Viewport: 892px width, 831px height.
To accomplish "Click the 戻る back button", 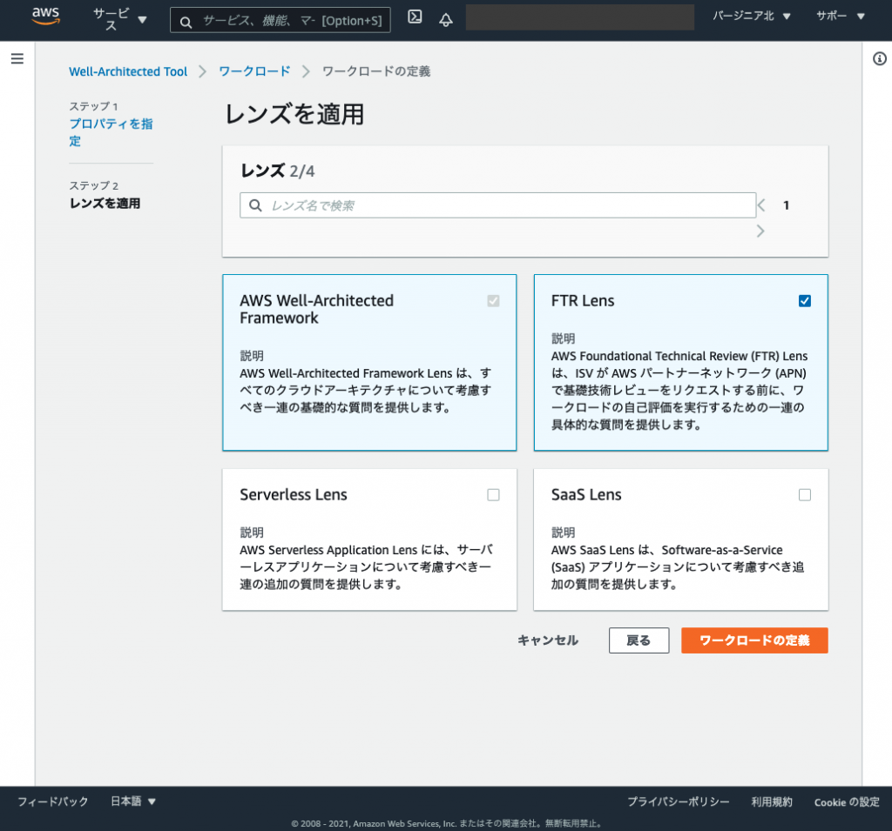I will [639, 640].
